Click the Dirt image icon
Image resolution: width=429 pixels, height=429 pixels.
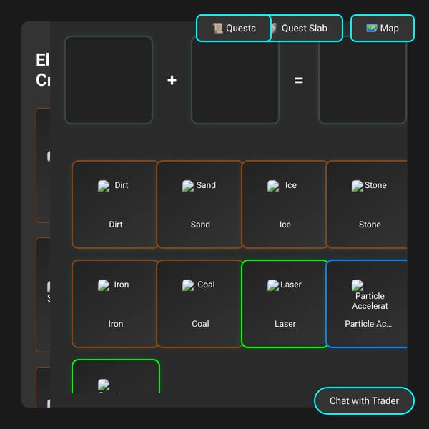[104, 186]
